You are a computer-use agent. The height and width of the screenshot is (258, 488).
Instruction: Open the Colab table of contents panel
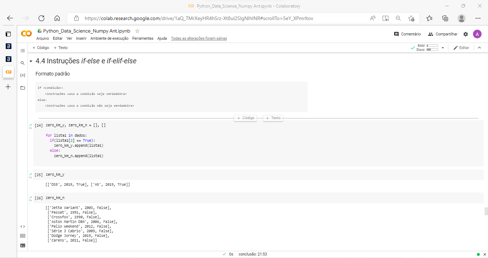click(x=23, y=50)
